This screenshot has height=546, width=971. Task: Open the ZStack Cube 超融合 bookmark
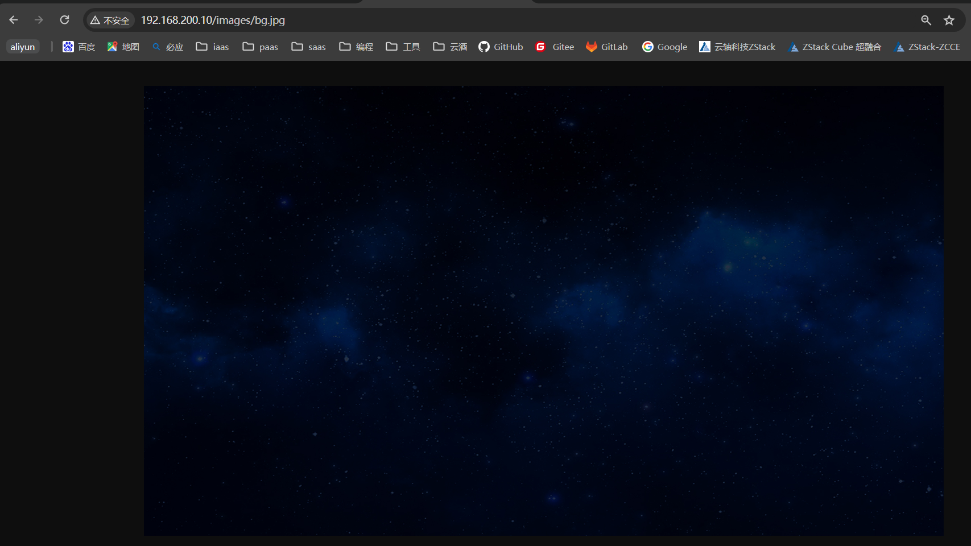tap(835, 47)
